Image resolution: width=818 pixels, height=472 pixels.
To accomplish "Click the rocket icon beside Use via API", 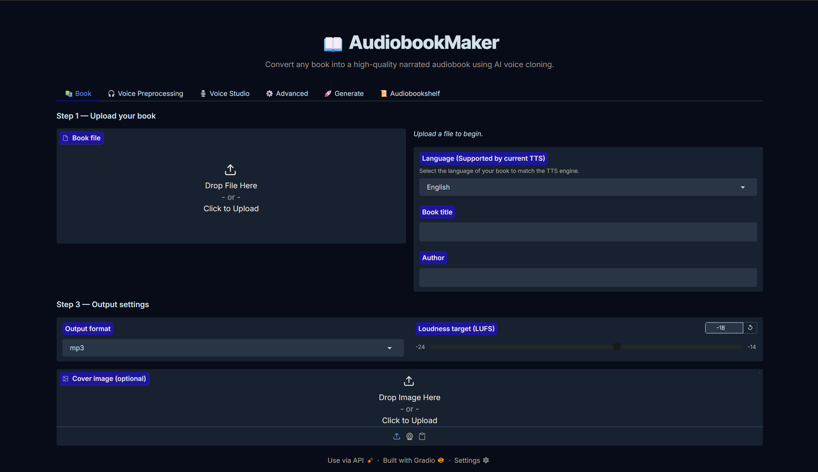I will tap(370, 460).
